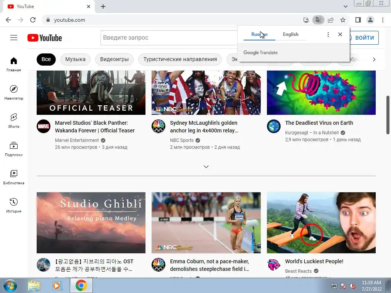View site info lock icon

pyautogui.click(x=48, y=20)
